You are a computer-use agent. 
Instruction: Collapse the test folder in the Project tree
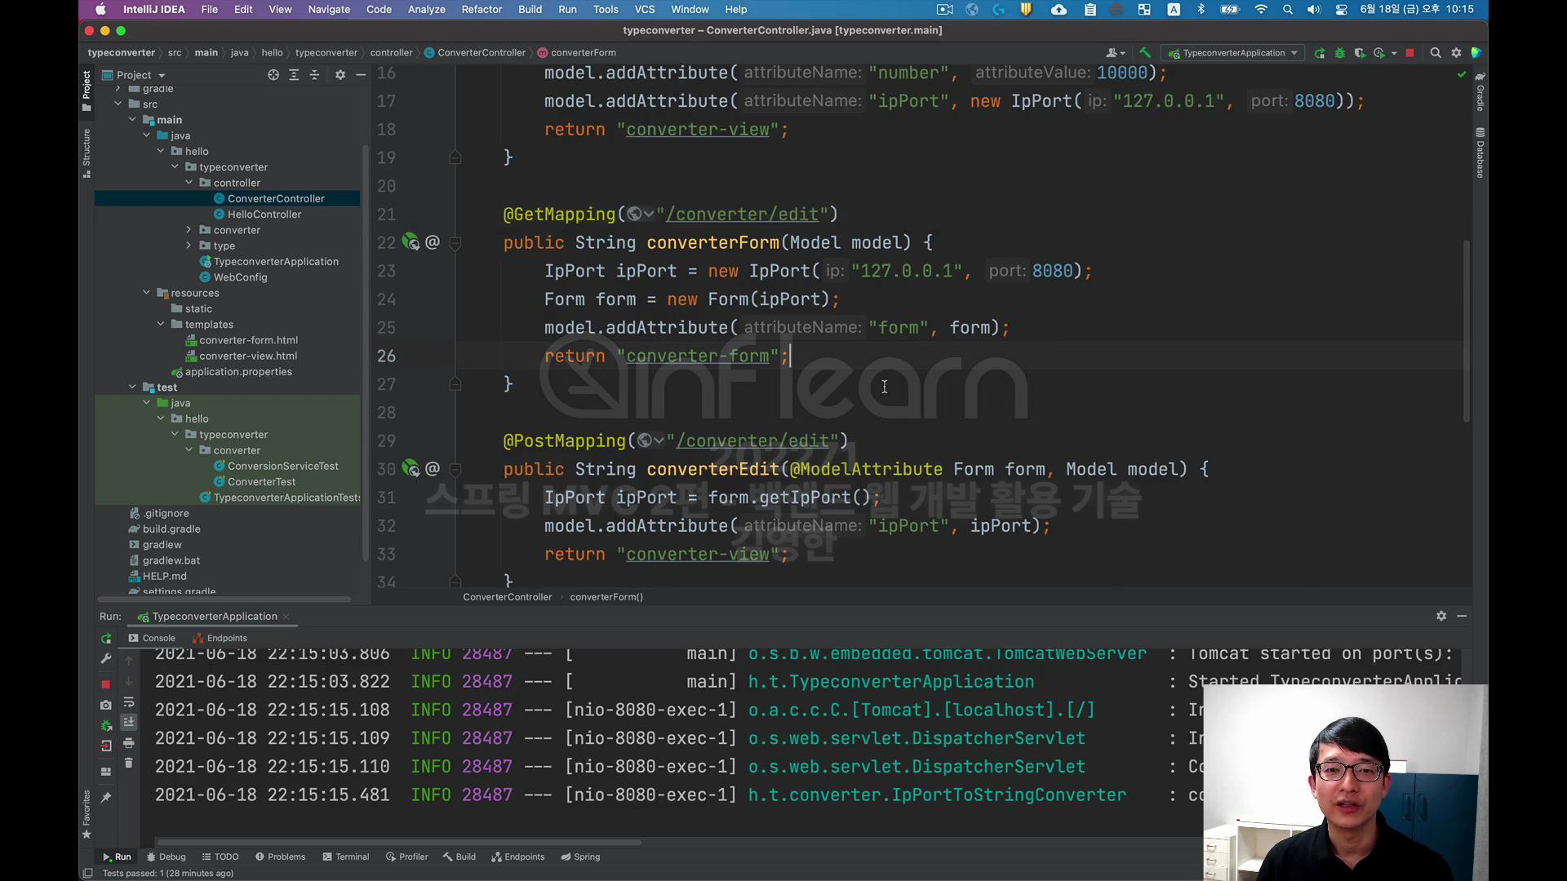tap(132, 387)
